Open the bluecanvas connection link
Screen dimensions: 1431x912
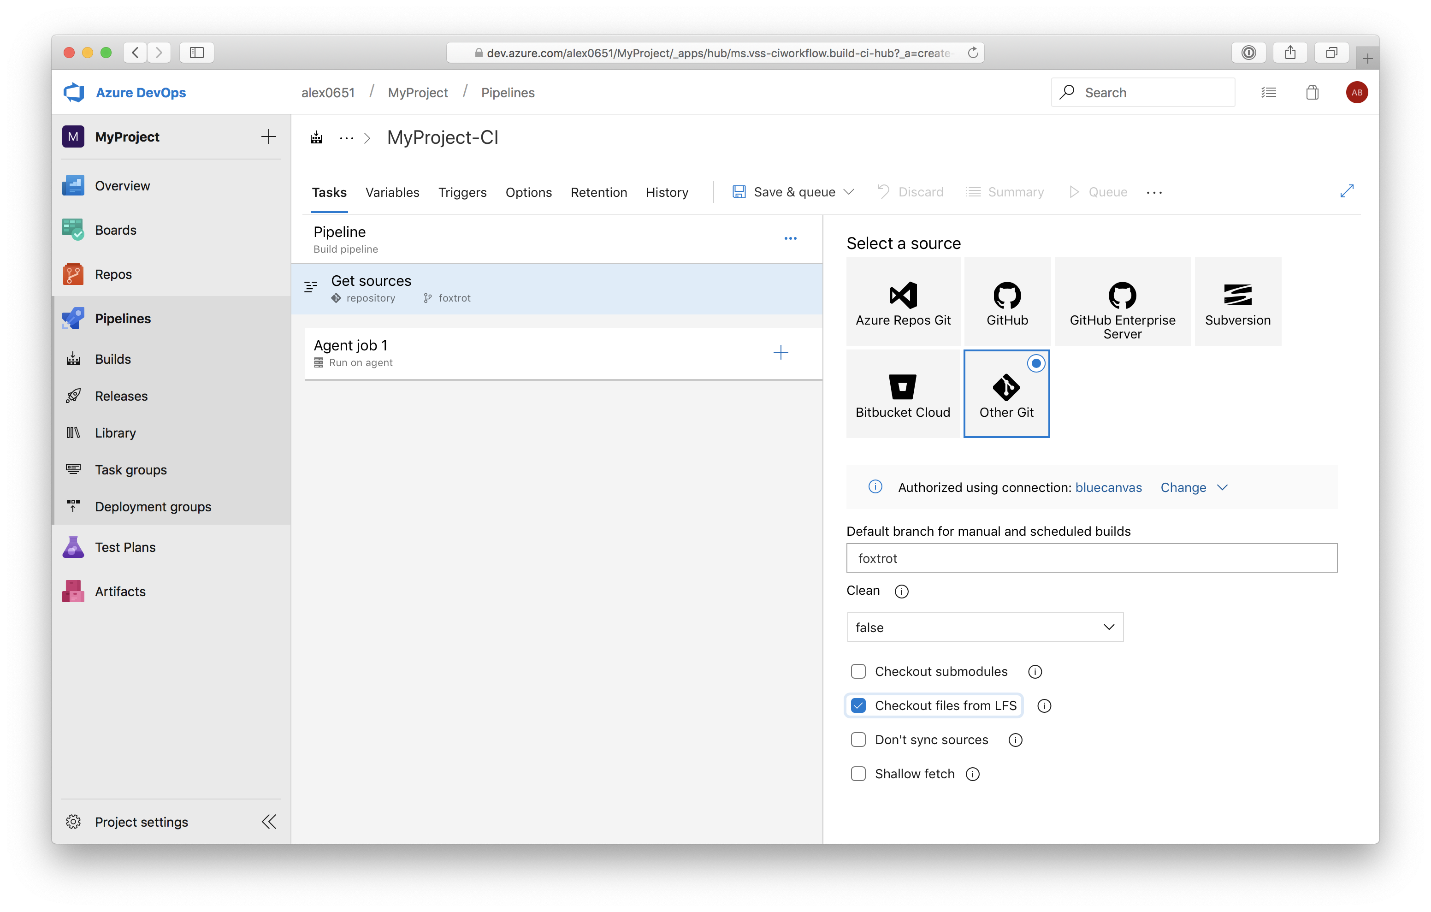[1108, 487]
